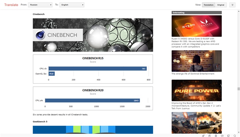Click the Dontnod girl with photos thumbnail
This screenshot has width=240, height=137.
pyautogui.click(x=196, y=61)
